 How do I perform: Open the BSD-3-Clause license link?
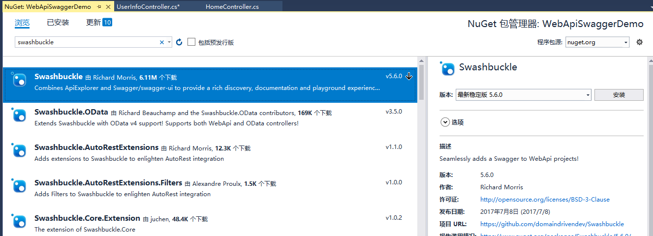click(x=545, y=200)
